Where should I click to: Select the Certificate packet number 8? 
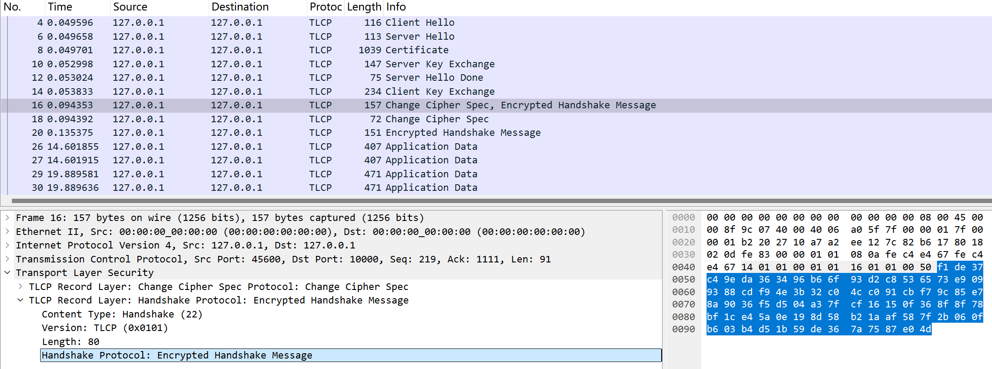point(496,50)
